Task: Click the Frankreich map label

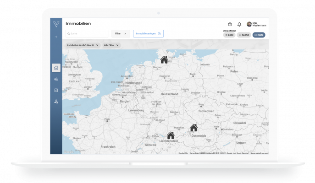Action: (108, 147)
